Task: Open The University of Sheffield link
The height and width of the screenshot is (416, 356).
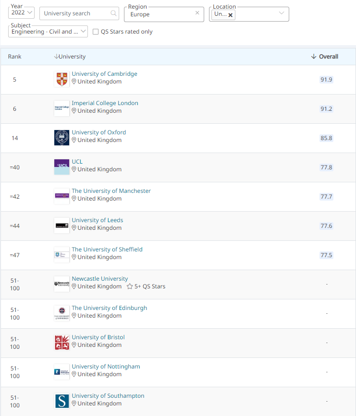Action: 107,250
